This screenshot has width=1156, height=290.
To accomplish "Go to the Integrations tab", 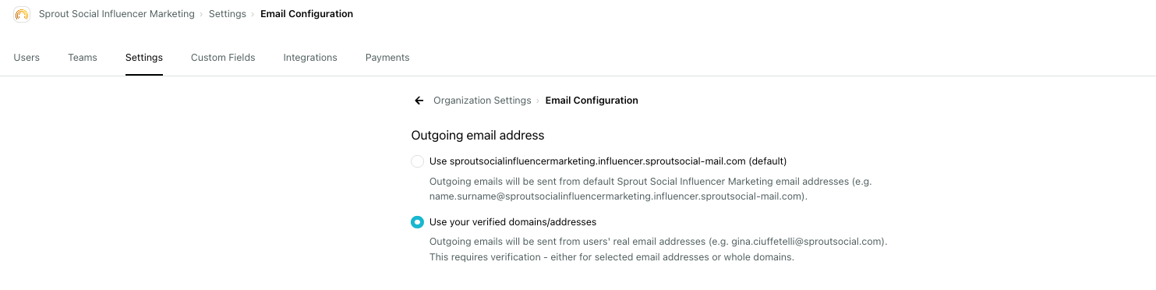I will pyautogui.click(x=310, y=58).
